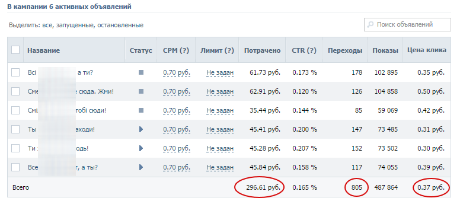Click the search magnifier icon
This screenshot has height=217, width=463.
click(x=370, y=24)
